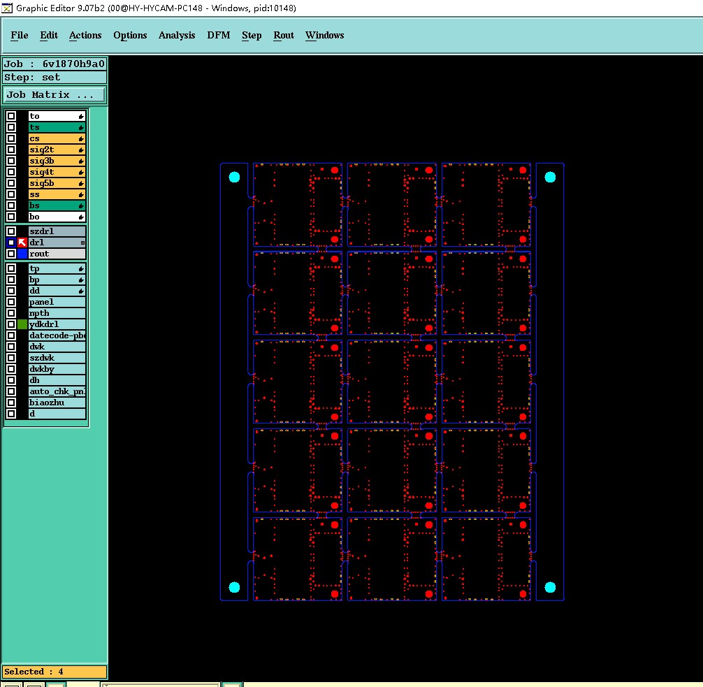Click the thumb icon on the sig4t layer
703x687 pixels.
(81, 172)
